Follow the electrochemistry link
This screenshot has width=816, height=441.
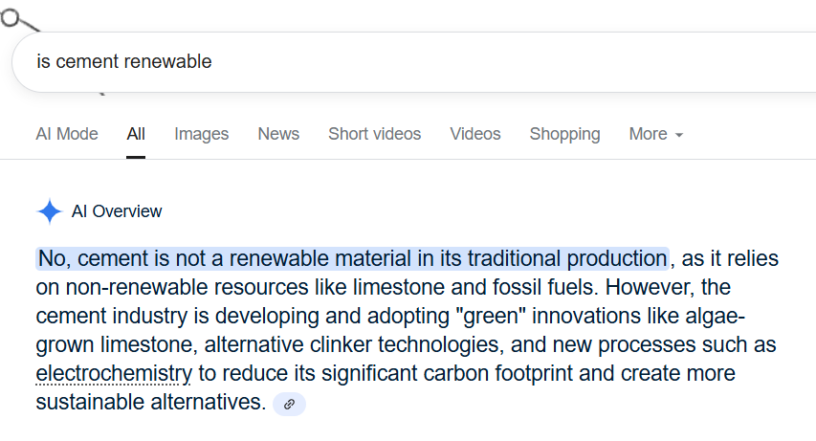(x=114, y=373)
